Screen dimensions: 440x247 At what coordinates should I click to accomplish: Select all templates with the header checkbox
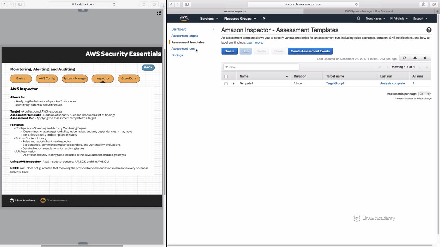[226, 77]
